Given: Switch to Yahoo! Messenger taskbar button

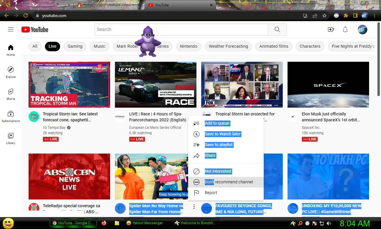Looking at the screenshot, I should (147, 223).
